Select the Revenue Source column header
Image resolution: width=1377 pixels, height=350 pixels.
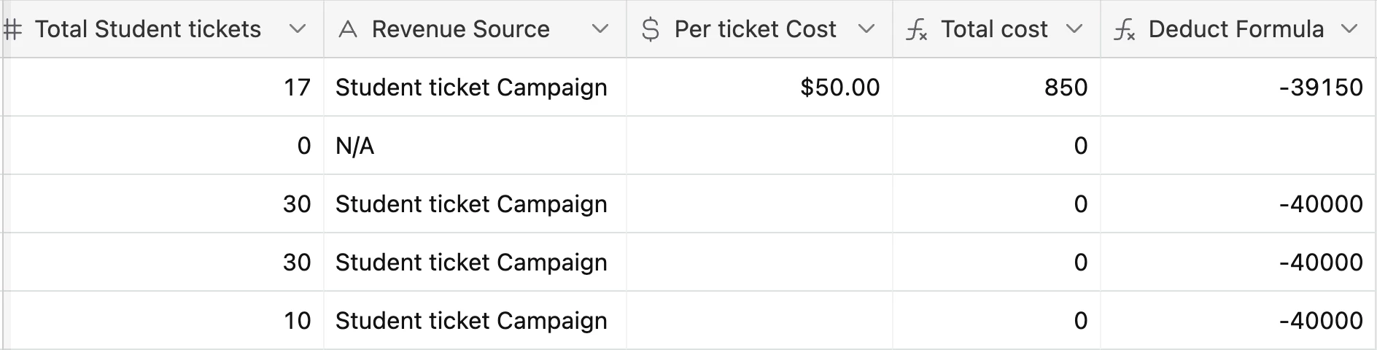click(460, 29)
